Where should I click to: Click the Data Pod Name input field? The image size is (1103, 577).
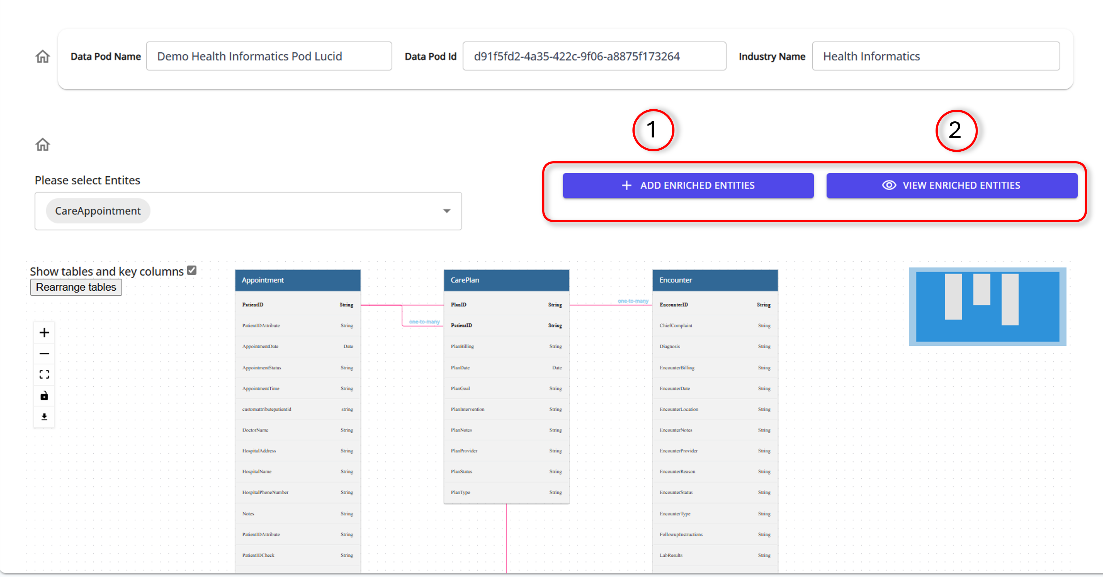coord(269,56)
